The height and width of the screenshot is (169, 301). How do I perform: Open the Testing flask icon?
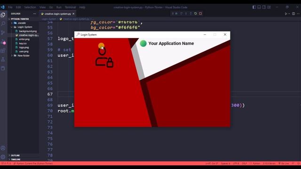pos(3,60)
